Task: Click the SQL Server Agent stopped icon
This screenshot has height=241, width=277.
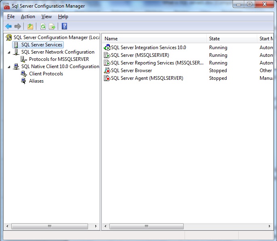Action: [x=107, y=78]
